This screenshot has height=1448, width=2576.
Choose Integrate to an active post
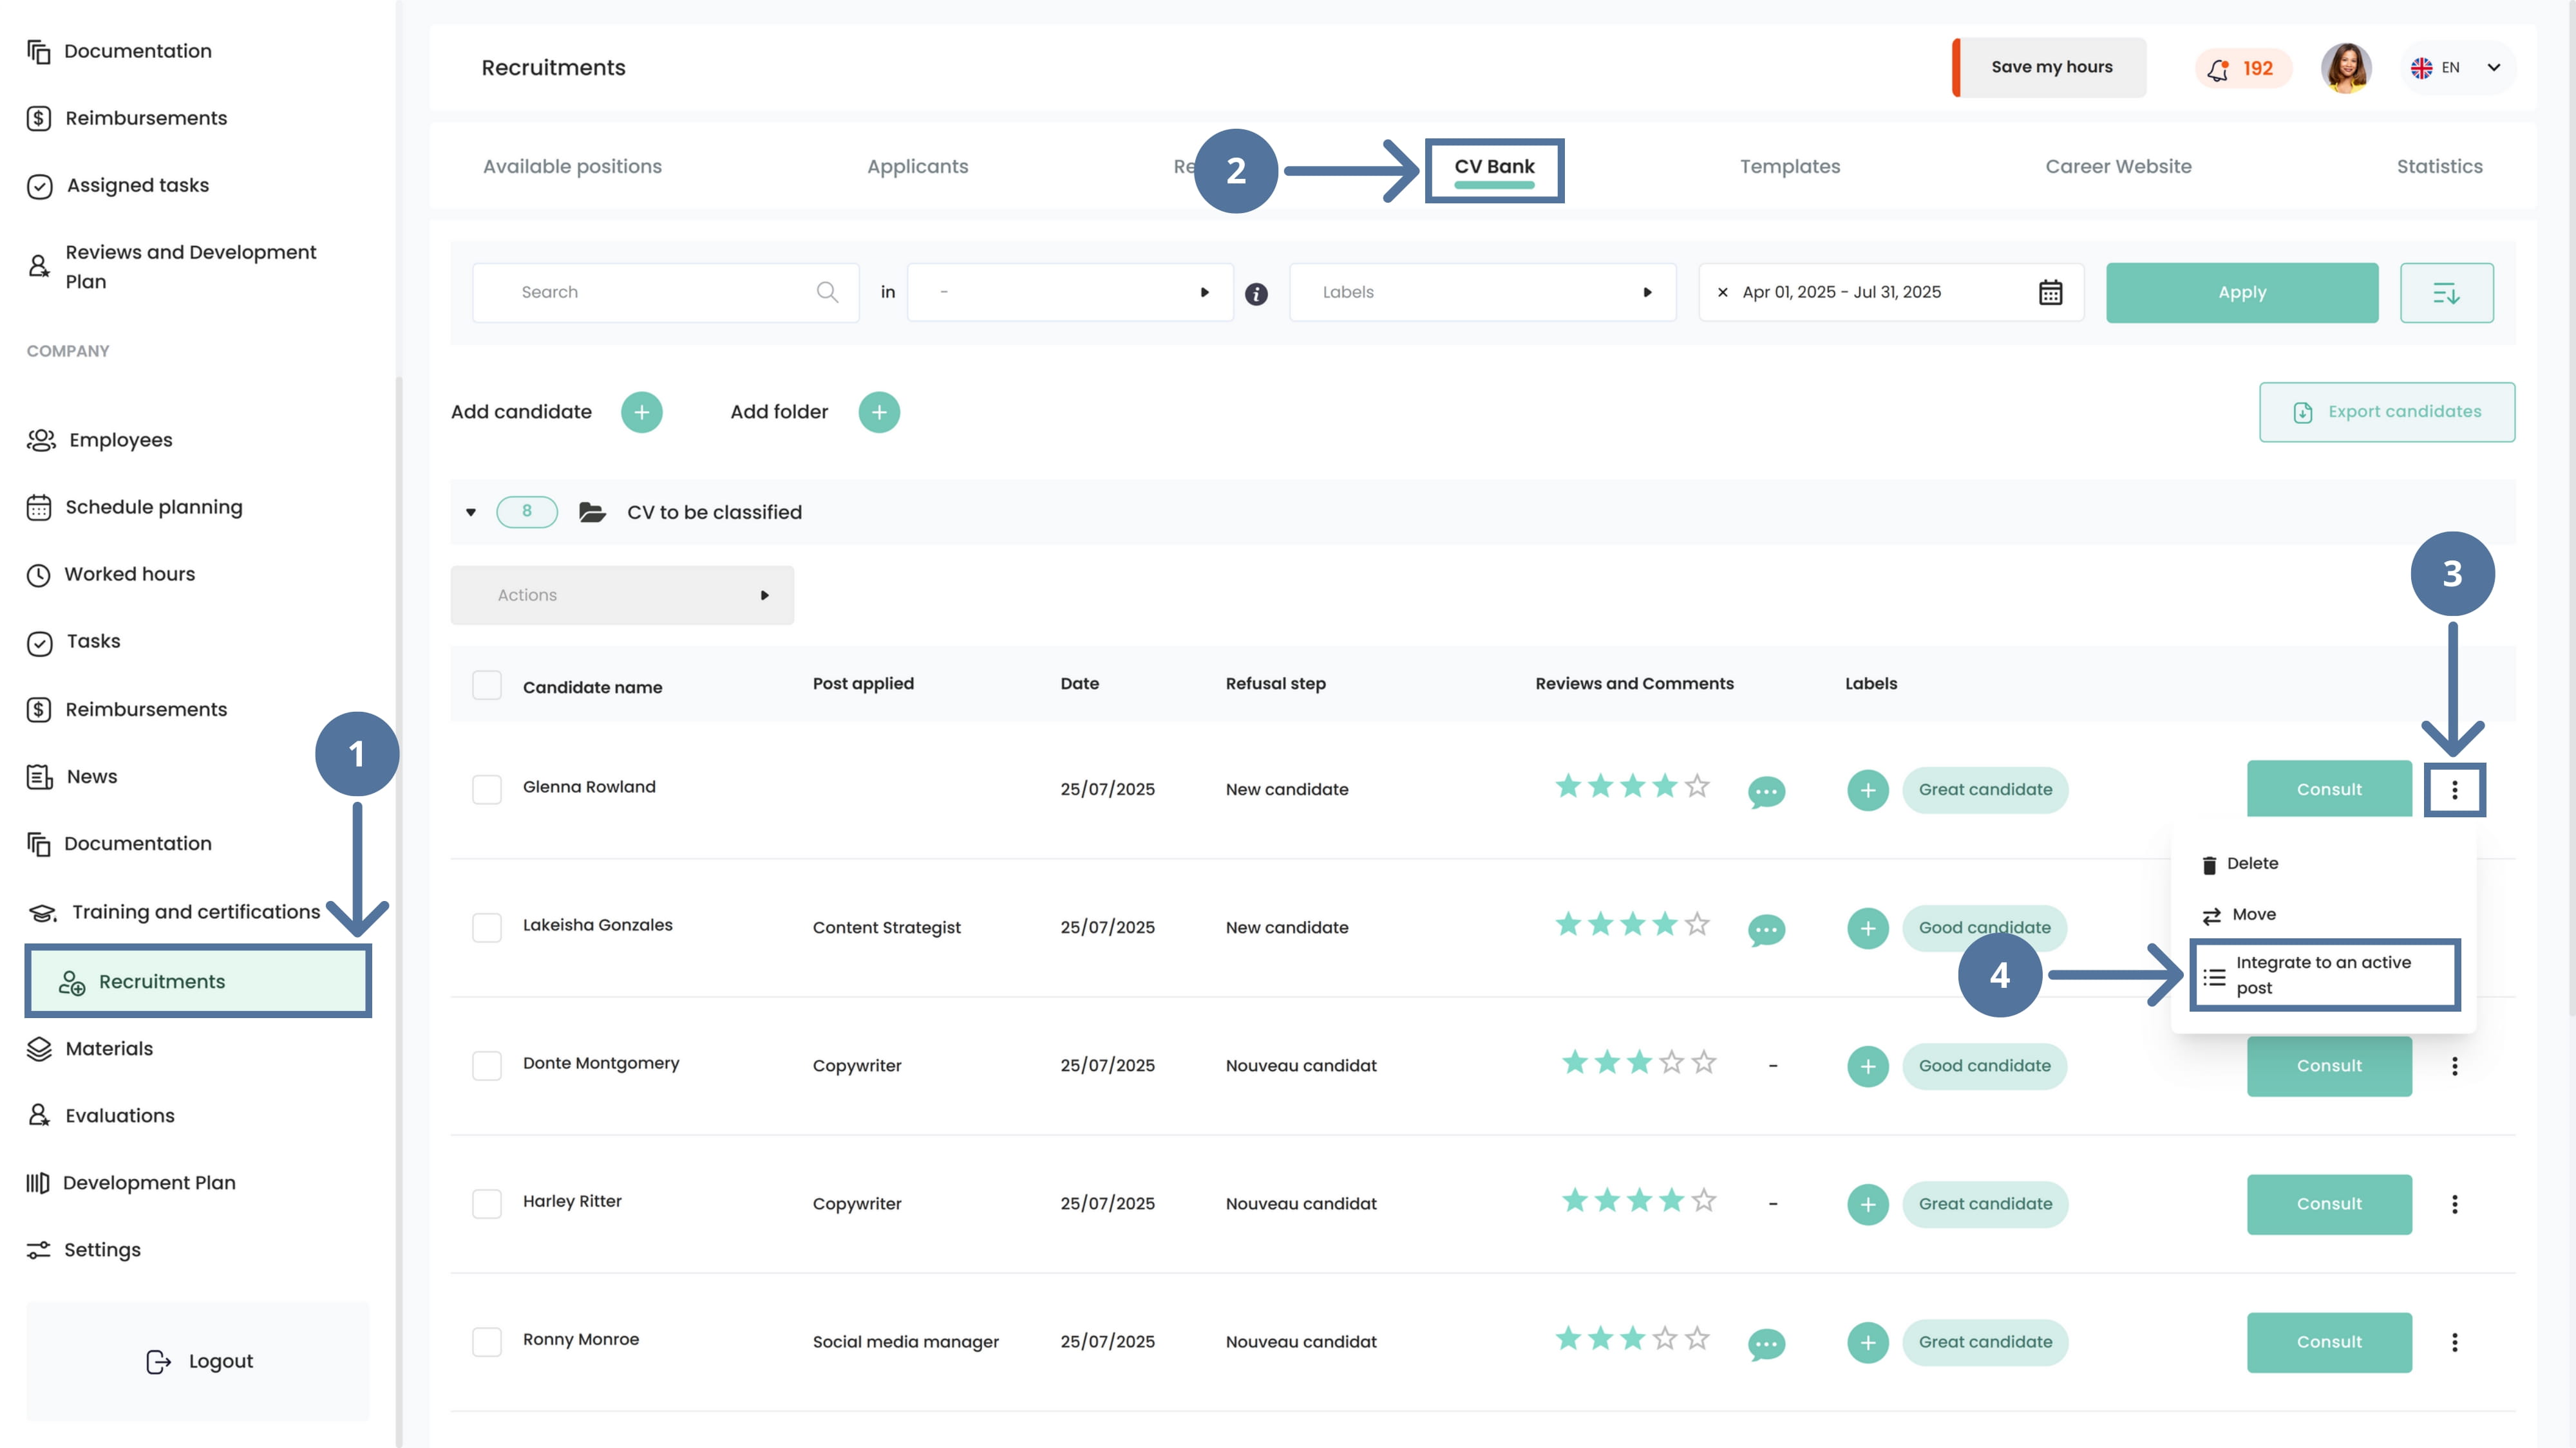2324,974
